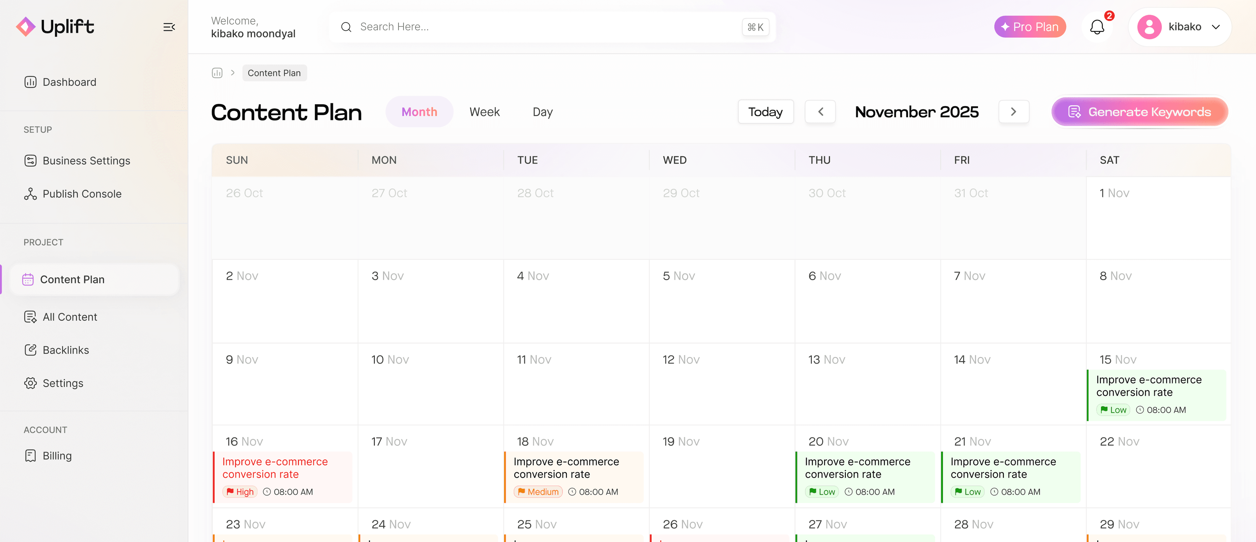Switch calendar to Week view
The image size is (1256, 542).
485,111
